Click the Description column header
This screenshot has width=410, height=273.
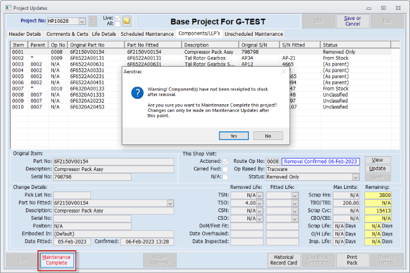point(210,45)
